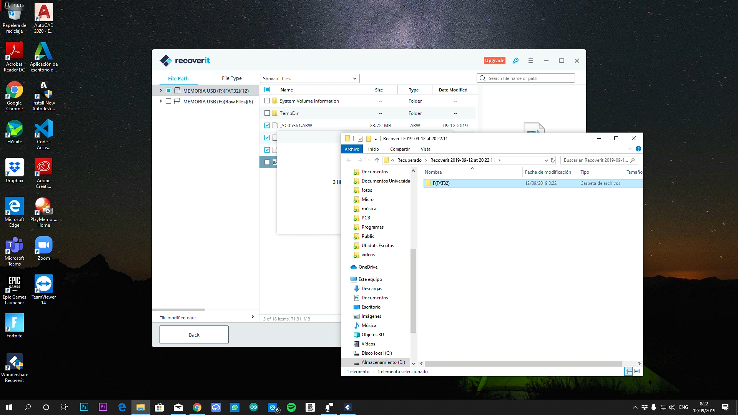
Task: Expand MEMORIA USB (F:)(FAT32) tree node
Action: [161, 90]
